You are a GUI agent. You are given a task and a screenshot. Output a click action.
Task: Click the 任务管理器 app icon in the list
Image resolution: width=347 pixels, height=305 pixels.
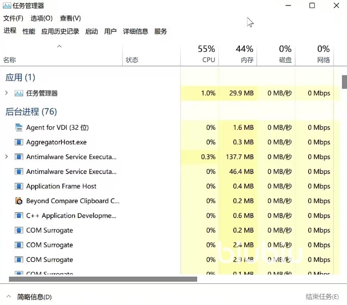click(19, 93)
